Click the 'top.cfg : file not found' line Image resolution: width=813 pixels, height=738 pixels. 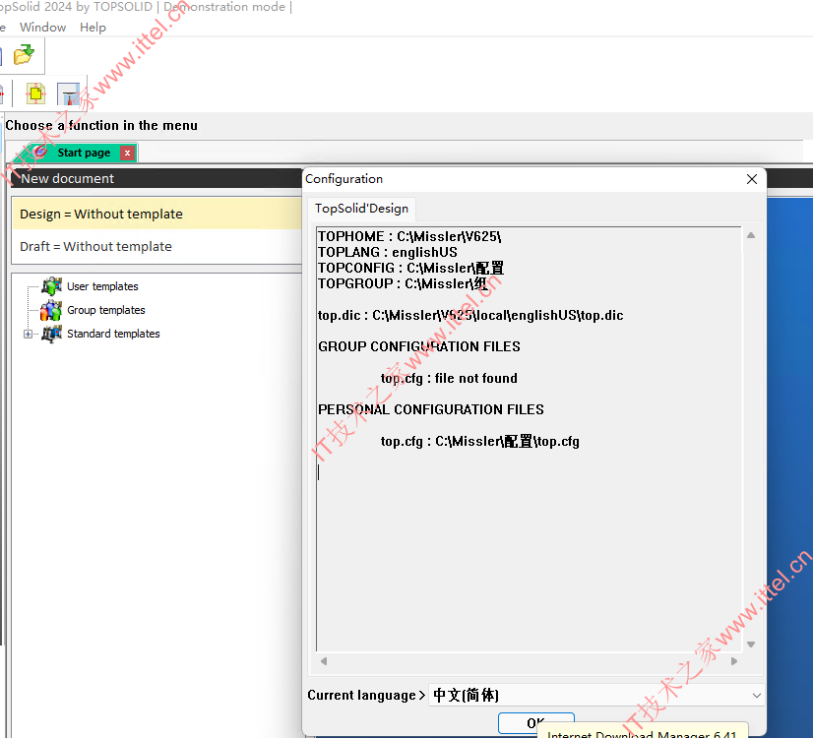(x=449, y=378)
